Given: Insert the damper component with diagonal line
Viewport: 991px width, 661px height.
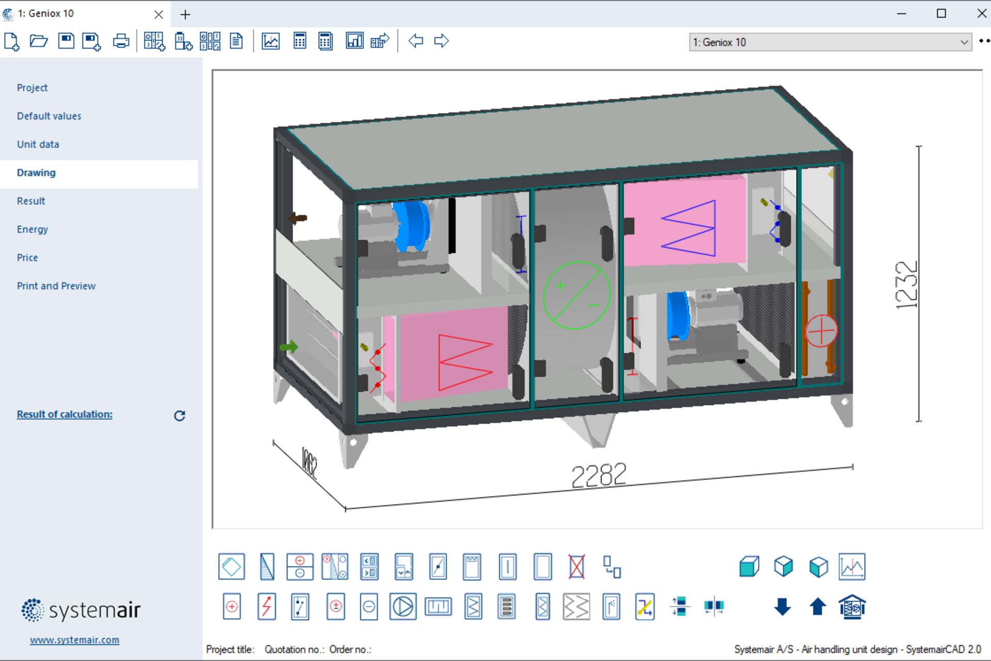Looking at the screenshot, I should (438, 567).
